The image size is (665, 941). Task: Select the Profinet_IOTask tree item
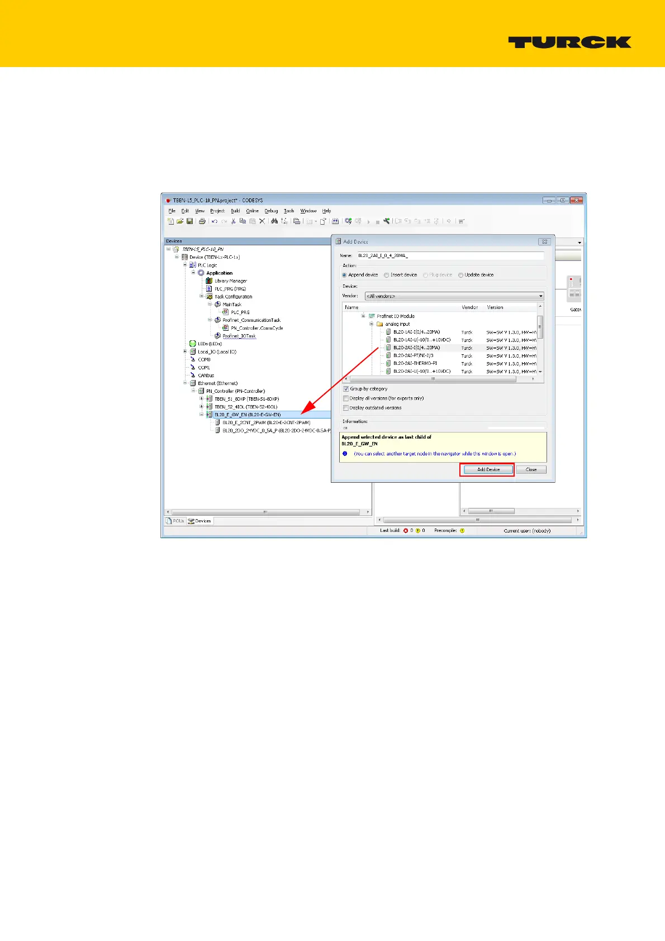tap(239, 336)
